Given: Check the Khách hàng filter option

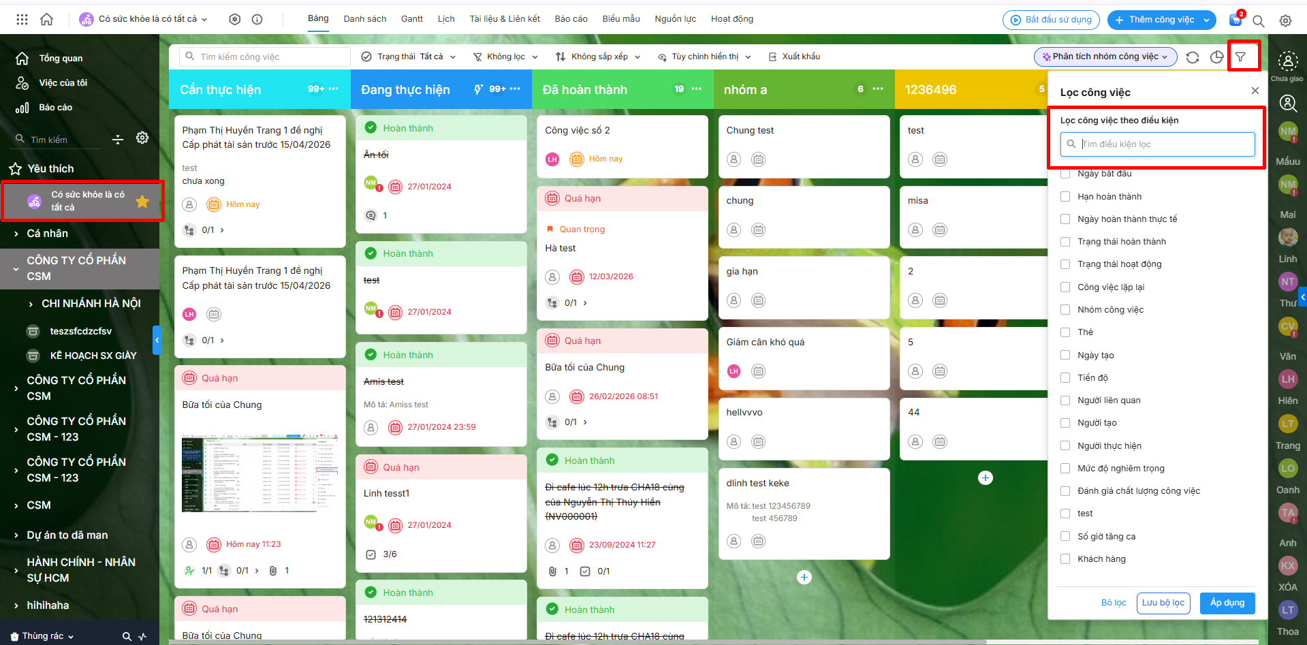Looking at the screenshot, I should coord(1065,559).
